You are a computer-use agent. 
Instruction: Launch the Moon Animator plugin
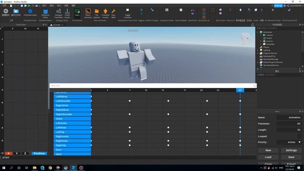point(88,13)
